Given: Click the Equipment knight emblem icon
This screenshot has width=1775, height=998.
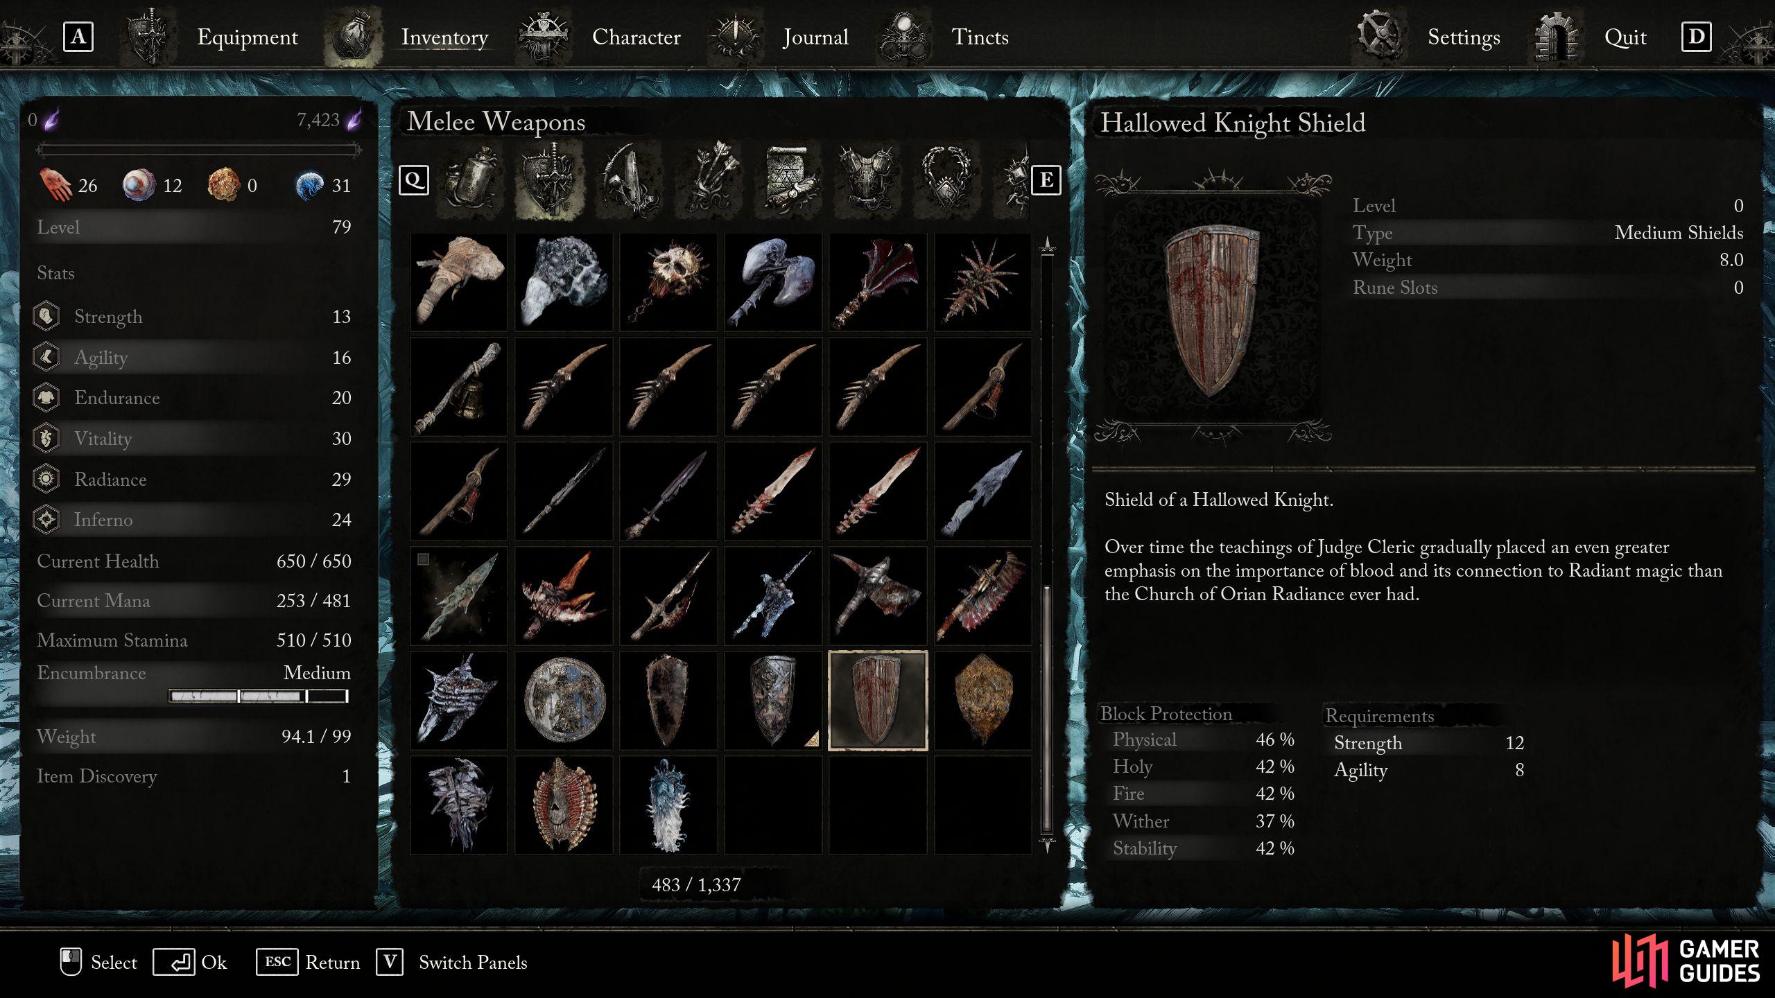Looking at the screenshot, I should click(x=148, y=36).
